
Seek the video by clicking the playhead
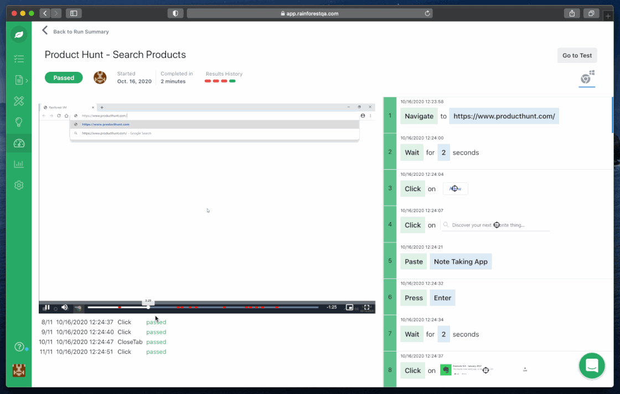(148, 307)
